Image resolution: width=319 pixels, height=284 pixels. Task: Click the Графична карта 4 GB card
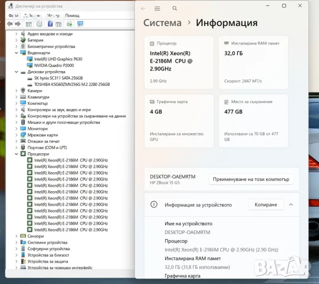point(179,121)
